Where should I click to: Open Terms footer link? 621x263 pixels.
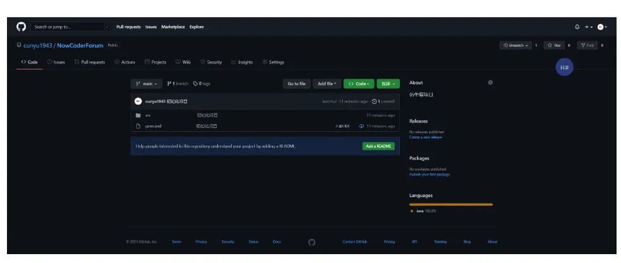point(176,241)
